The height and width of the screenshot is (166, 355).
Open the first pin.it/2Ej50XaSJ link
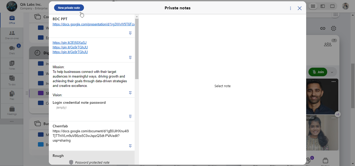click(x=69, y=43)
